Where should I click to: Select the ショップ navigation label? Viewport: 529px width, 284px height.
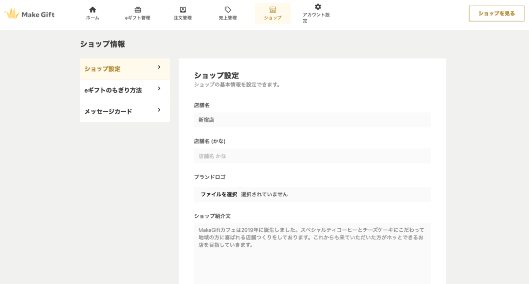tap(273, 18)
